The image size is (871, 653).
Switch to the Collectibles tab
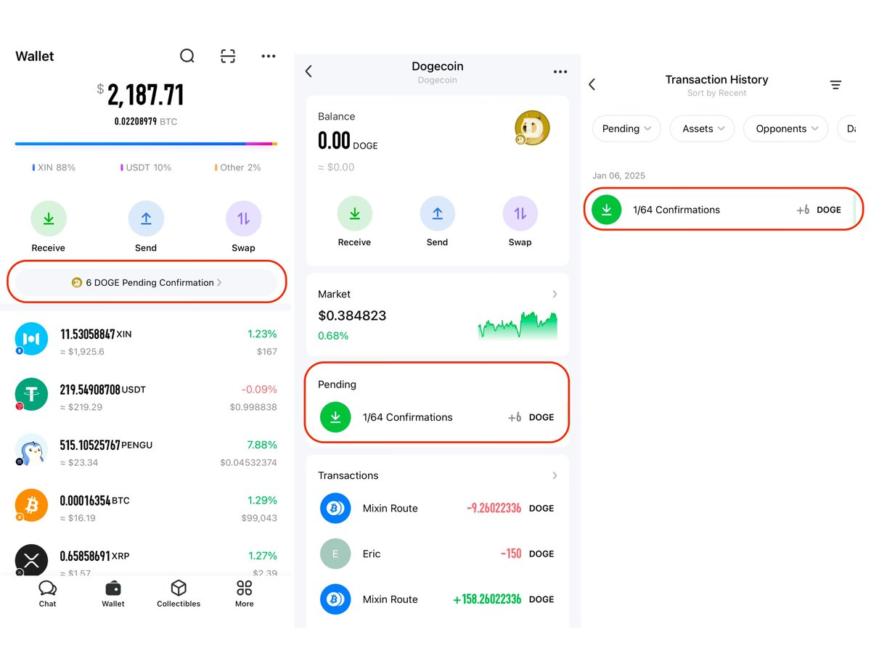[x=179, y=593]
